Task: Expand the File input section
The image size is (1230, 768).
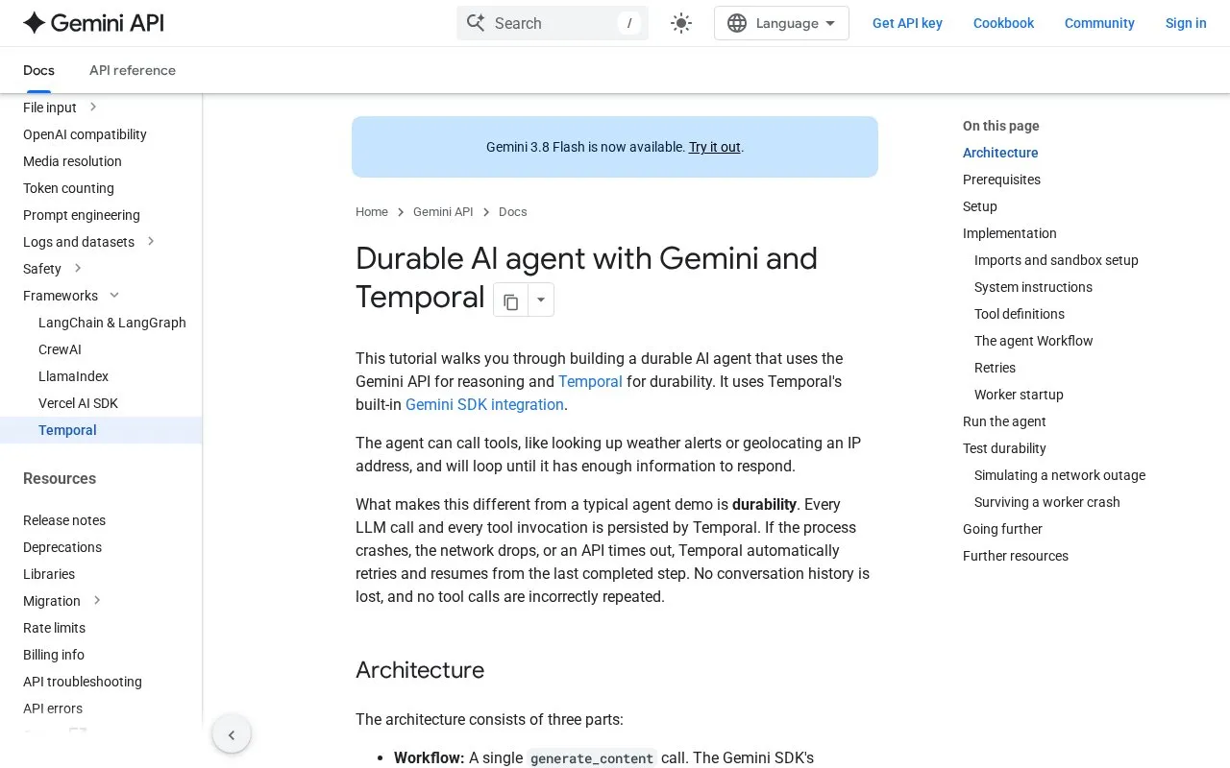Action: [x=93, y=108]
